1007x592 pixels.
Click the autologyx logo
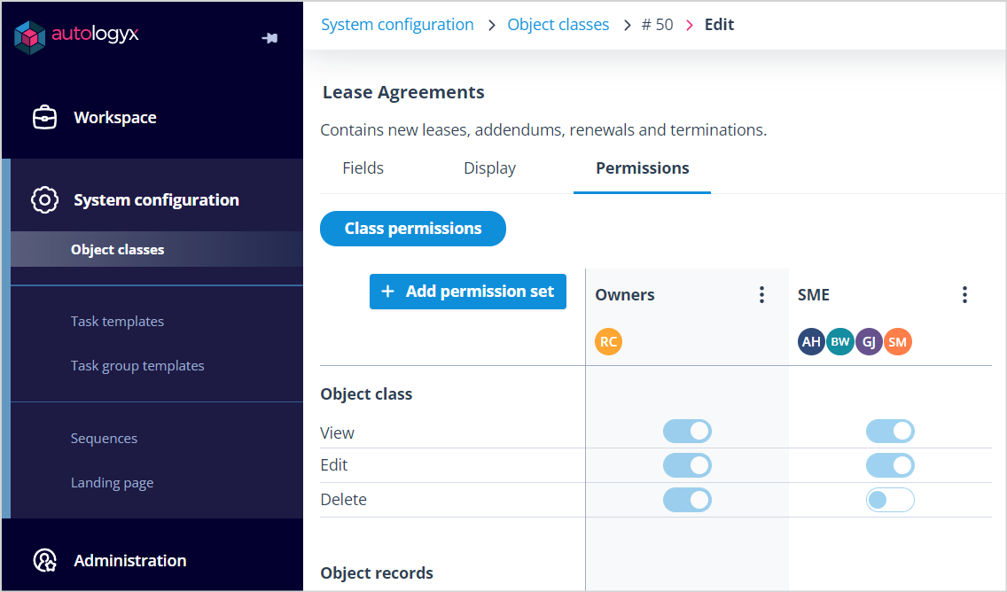point(76,36)
